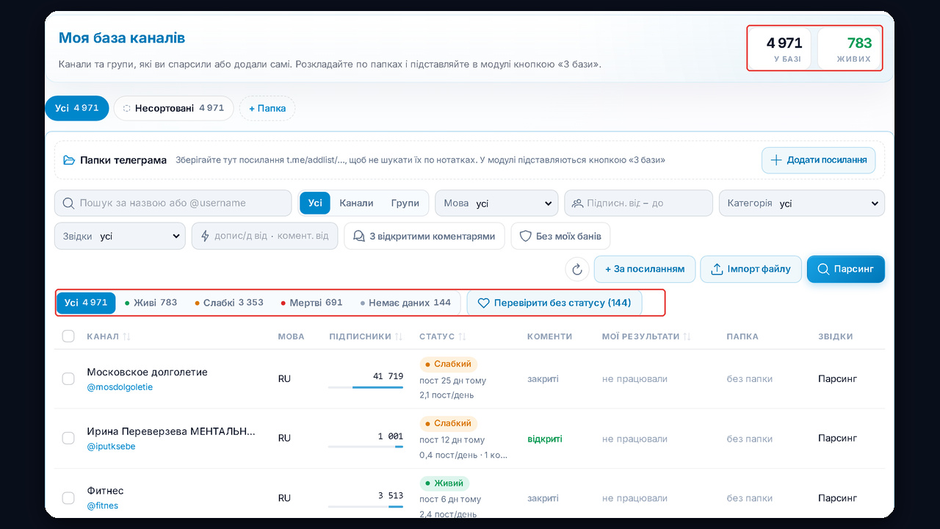Screen dimensions: 940x529
Task: Enable the Без моїх банів filter
Action: [560, 237]
